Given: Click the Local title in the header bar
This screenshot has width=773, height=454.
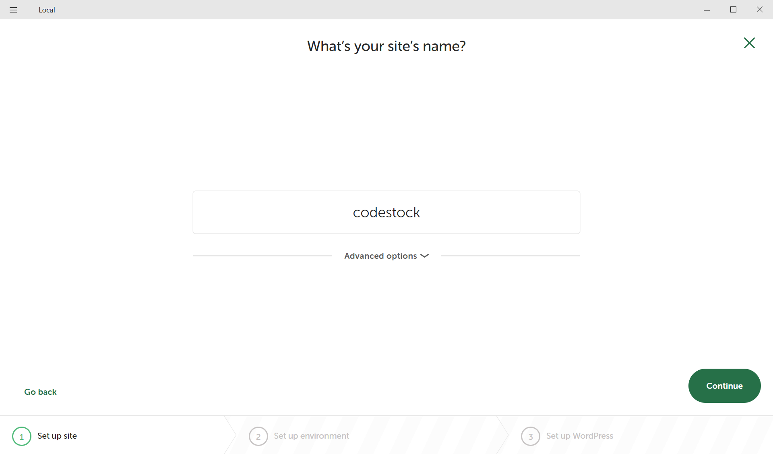Looking at the screenshot, I should coord(47,10).
